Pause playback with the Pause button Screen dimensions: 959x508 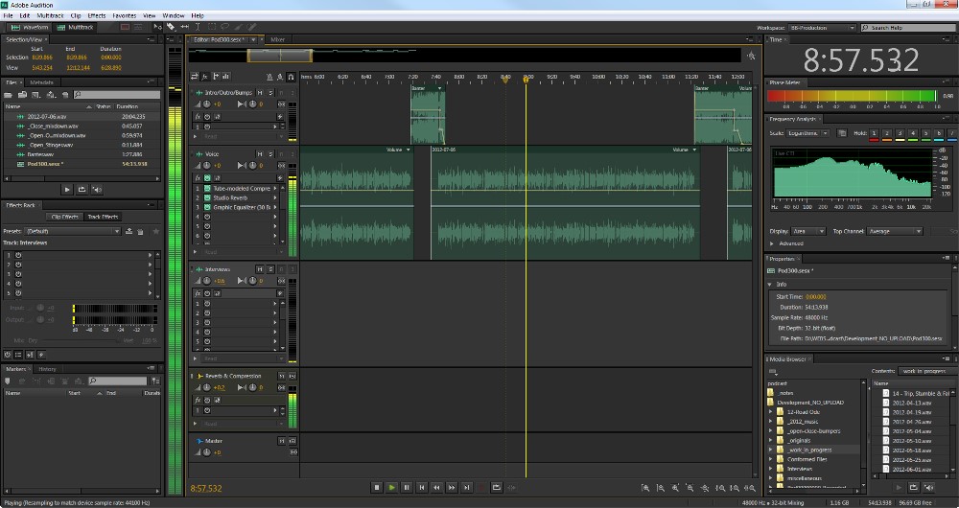pos(407,487)
